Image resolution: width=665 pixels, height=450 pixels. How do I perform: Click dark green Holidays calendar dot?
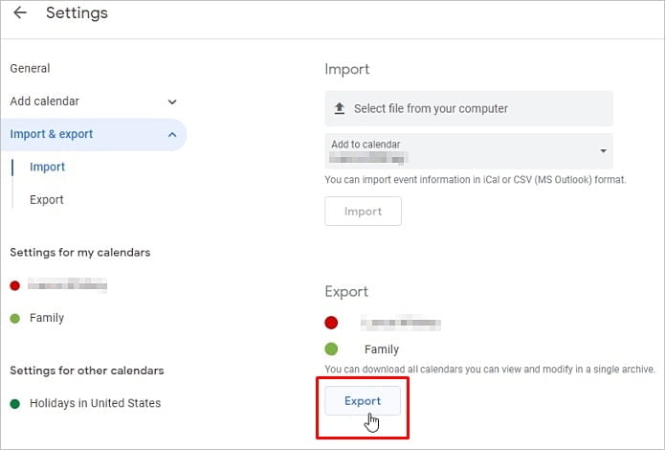coord(14,403)
